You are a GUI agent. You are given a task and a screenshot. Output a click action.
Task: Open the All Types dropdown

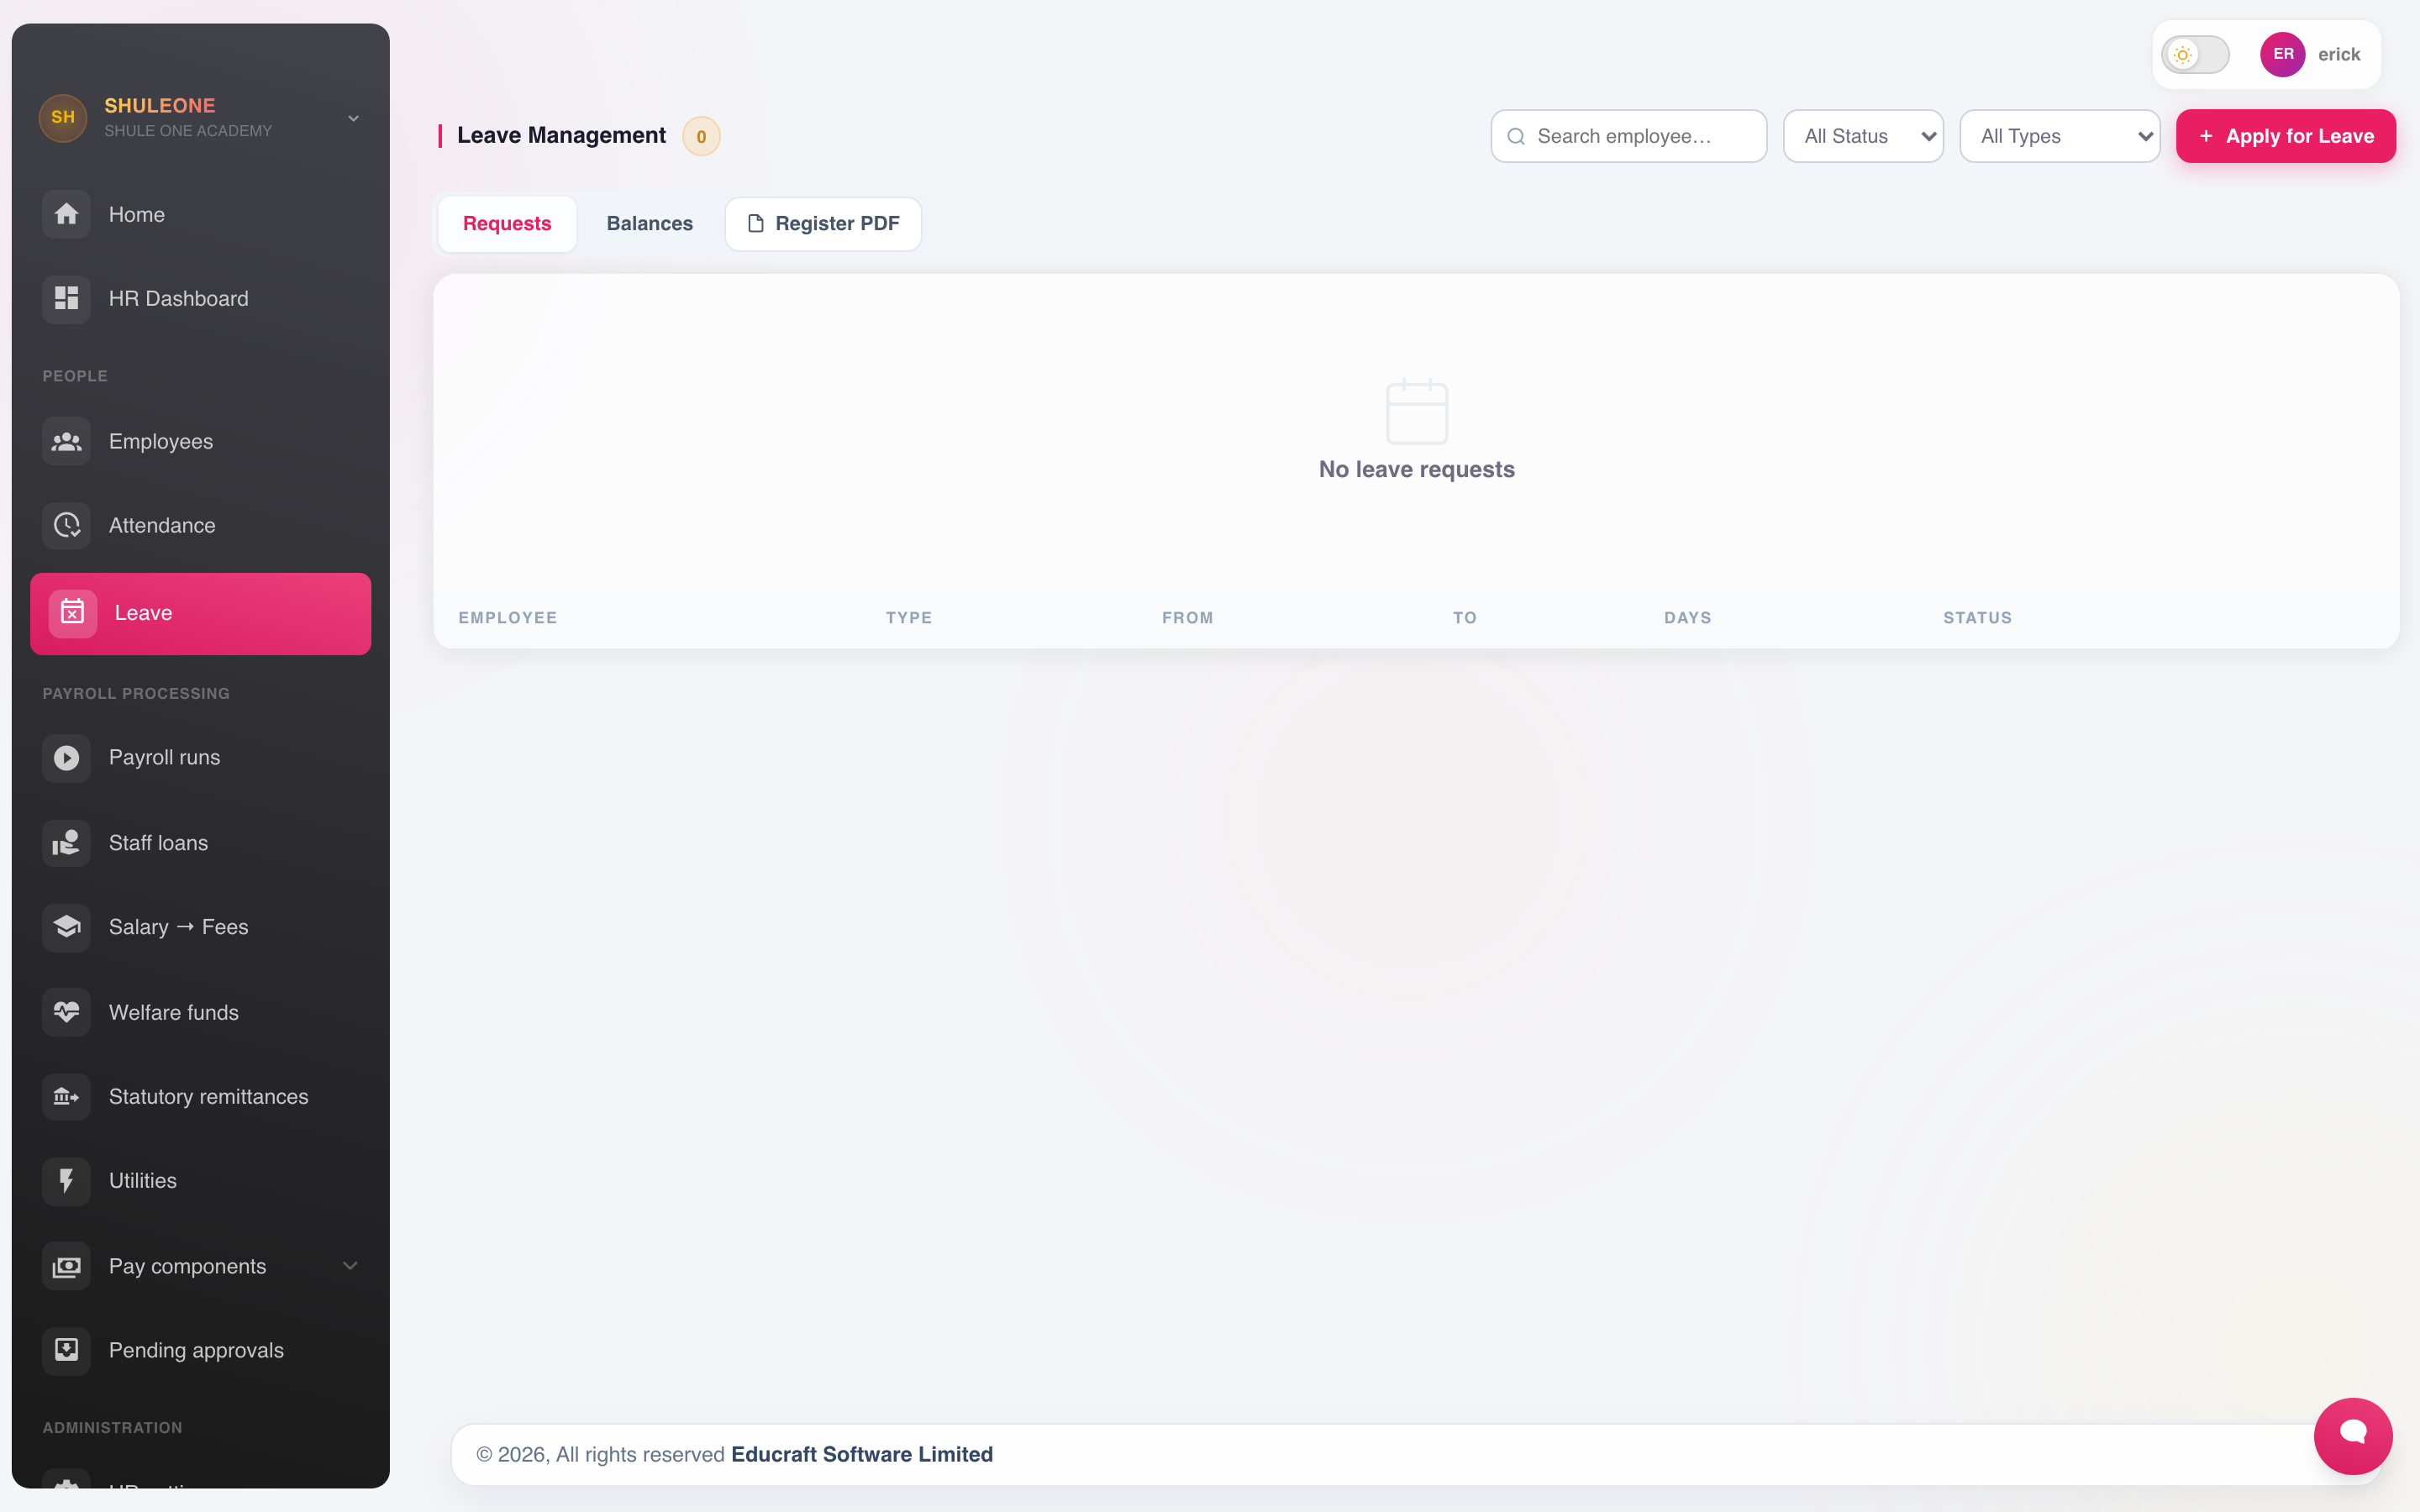[2059, 136]
